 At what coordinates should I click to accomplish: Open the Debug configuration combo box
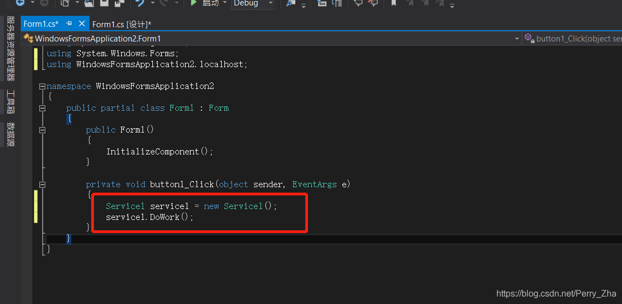point(253,3)
